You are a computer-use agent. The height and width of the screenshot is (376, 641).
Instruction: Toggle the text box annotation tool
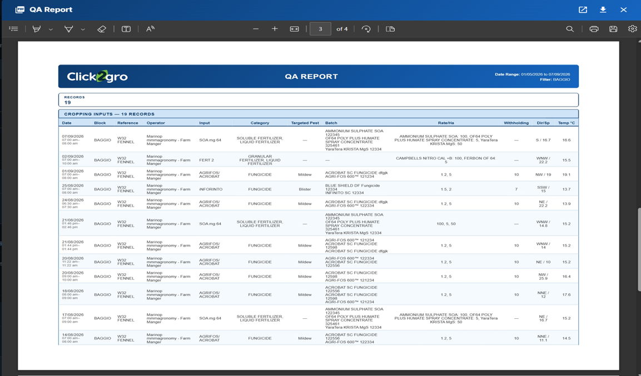(126, 29)
